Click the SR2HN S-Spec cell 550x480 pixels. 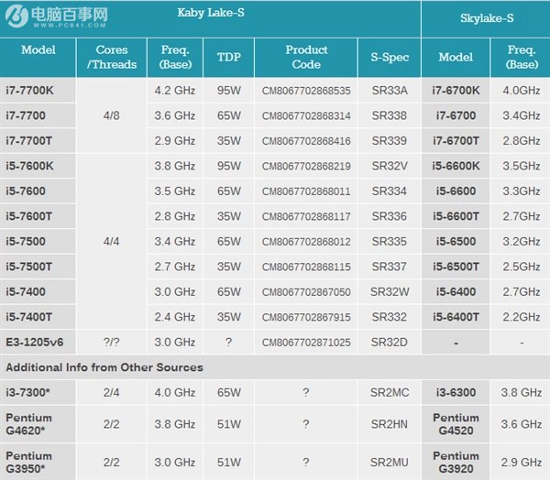point(390,424)
